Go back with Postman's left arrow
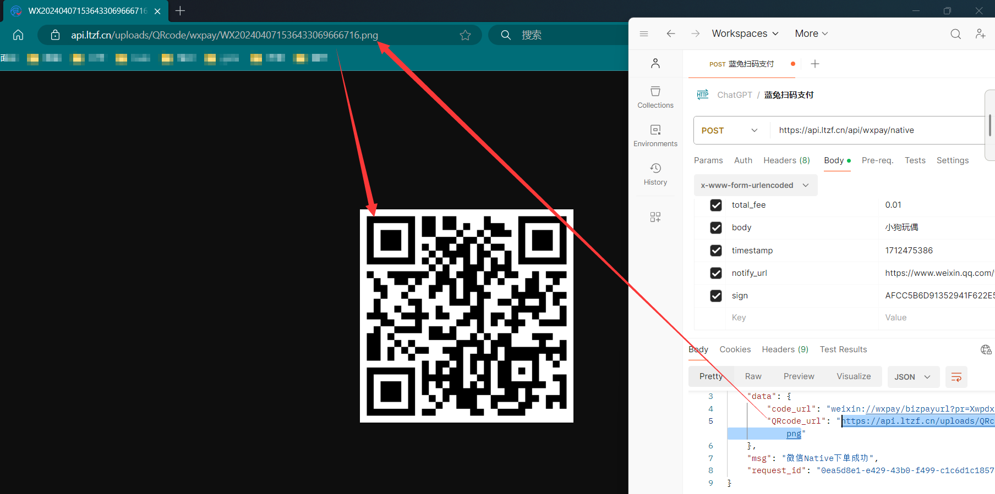This screenshot has width=995, height=494. (671, 34)
